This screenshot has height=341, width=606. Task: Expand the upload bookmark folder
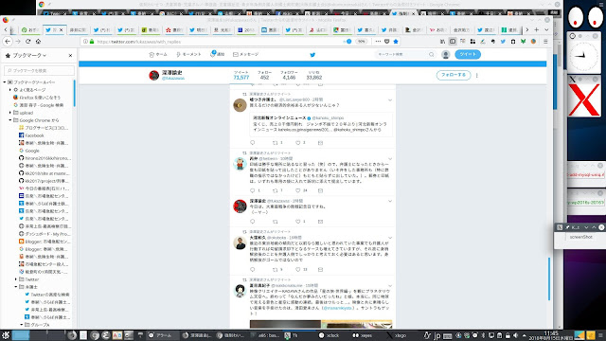click(10, 113)
